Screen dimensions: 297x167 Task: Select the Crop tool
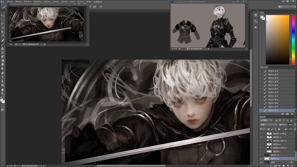2,32
